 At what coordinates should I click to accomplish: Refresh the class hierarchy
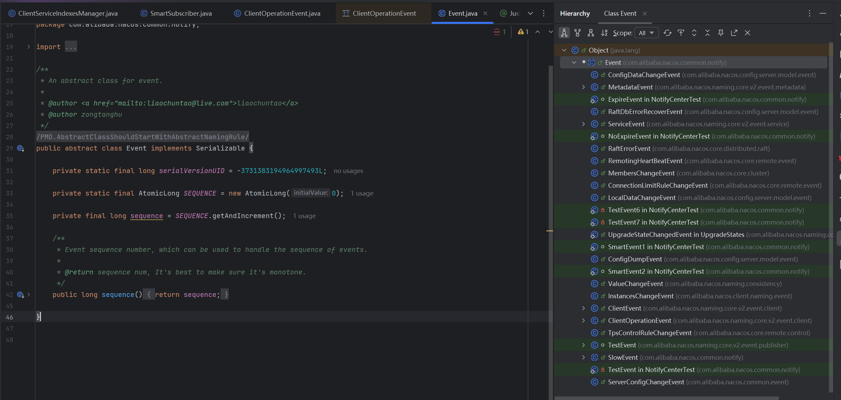point(667,33)
